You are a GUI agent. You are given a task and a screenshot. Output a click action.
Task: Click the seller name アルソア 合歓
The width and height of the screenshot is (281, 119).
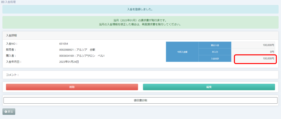(77, 50)
